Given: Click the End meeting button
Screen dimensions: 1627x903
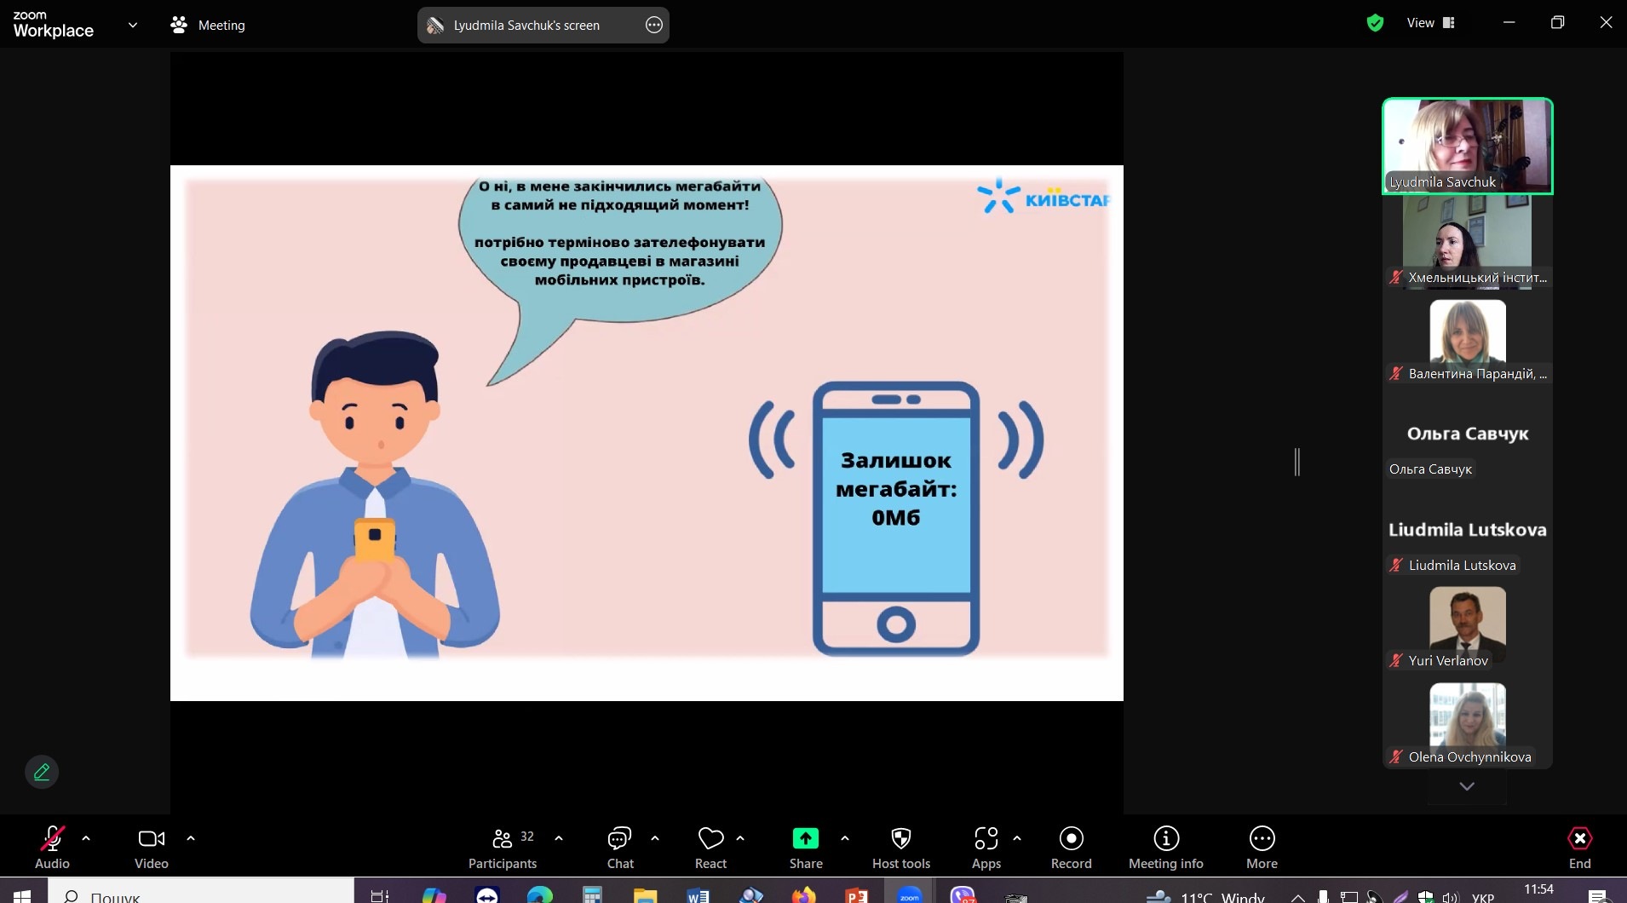Looking at the screenshot, I should click(1579, 847).
